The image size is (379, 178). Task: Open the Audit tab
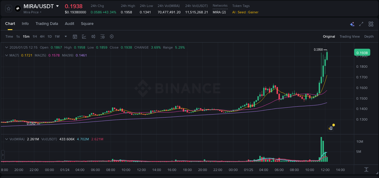(69, 24)
